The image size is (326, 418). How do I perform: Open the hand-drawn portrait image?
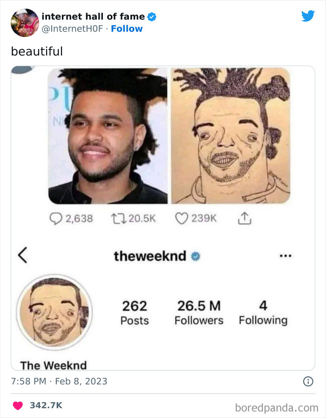tap(231, 136)
